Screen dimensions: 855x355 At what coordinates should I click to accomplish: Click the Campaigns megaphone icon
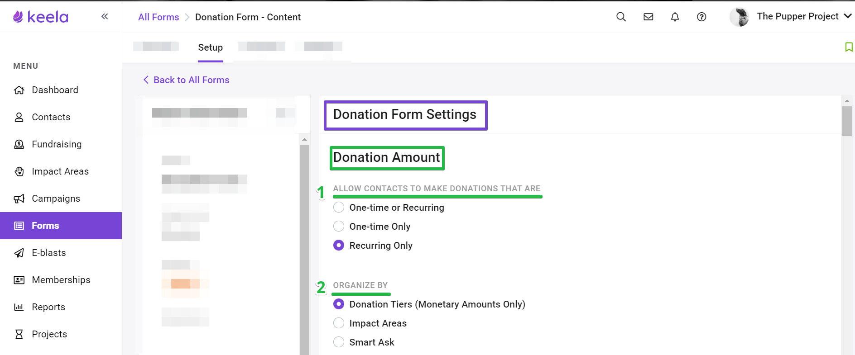click(19, 199)
